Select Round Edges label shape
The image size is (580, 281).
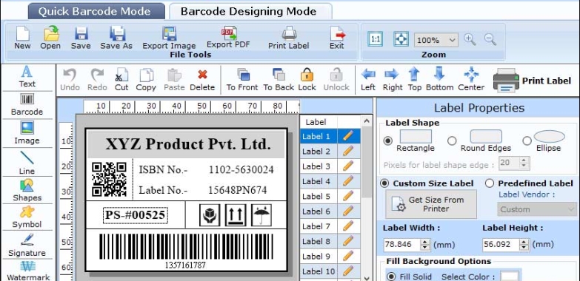click(452, 140)
